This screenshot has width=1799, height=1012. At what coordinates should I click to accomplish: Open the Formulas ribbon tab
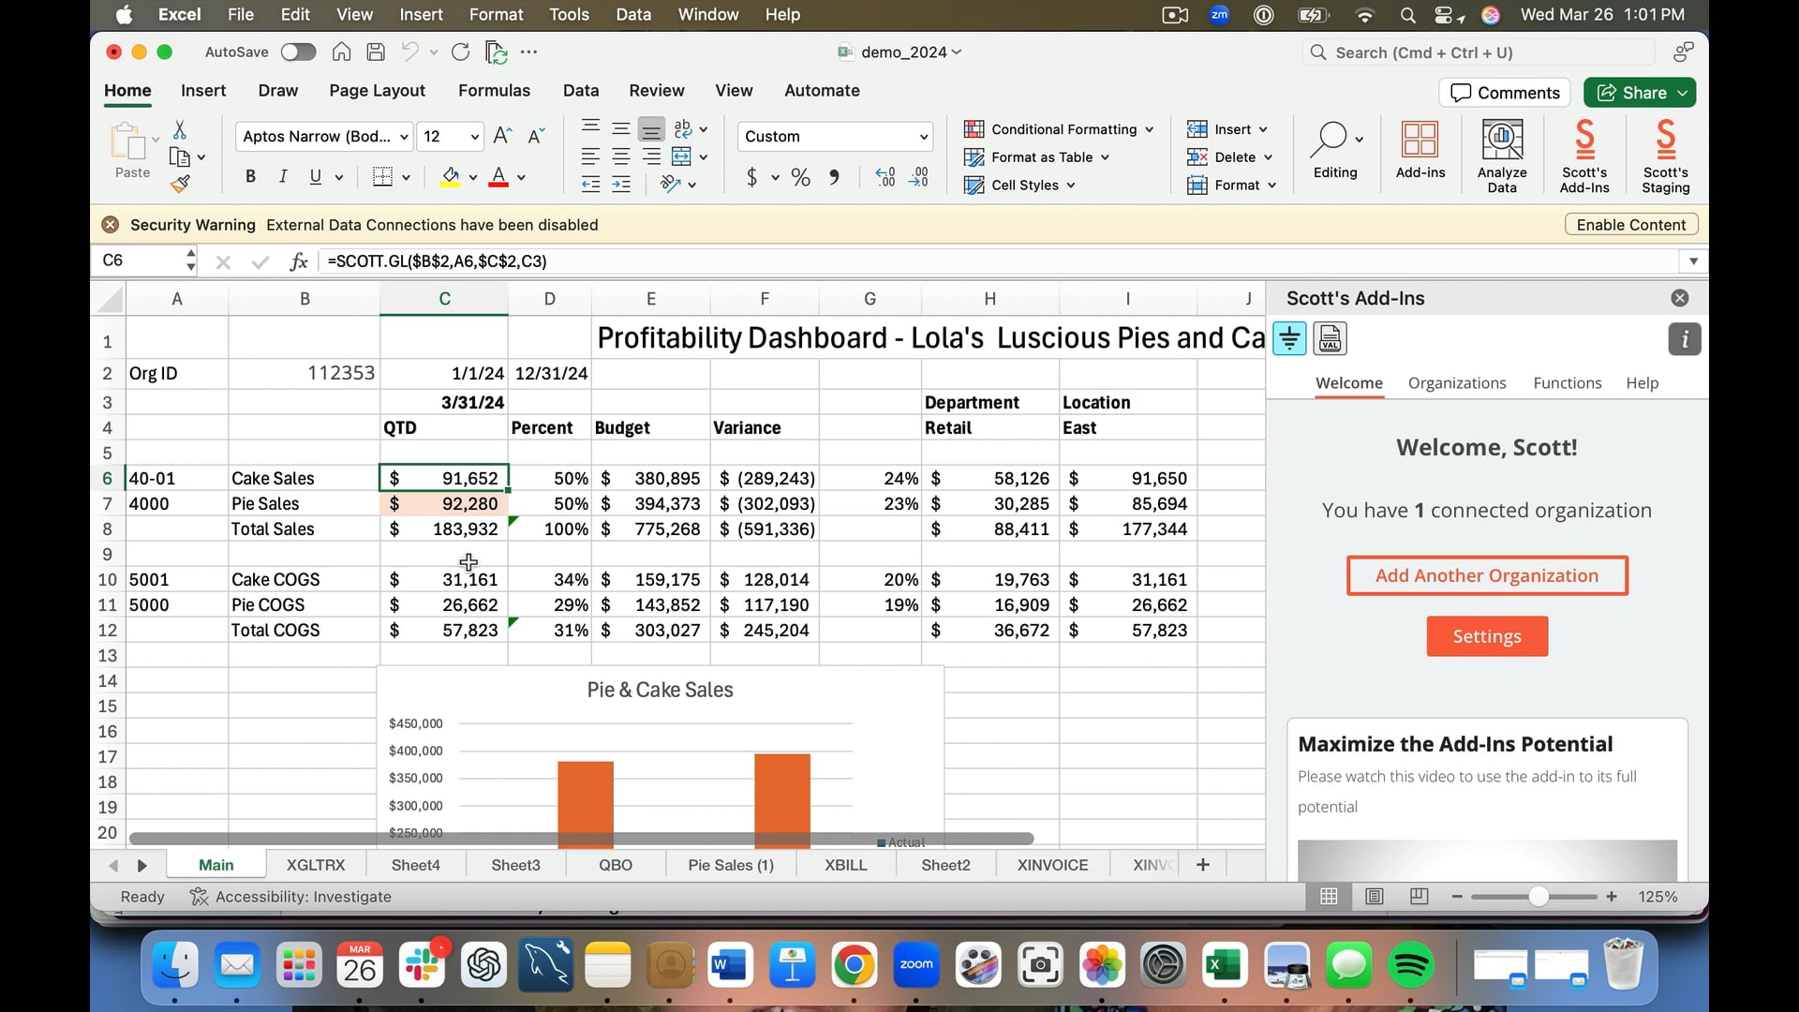[x=494, y=91]
